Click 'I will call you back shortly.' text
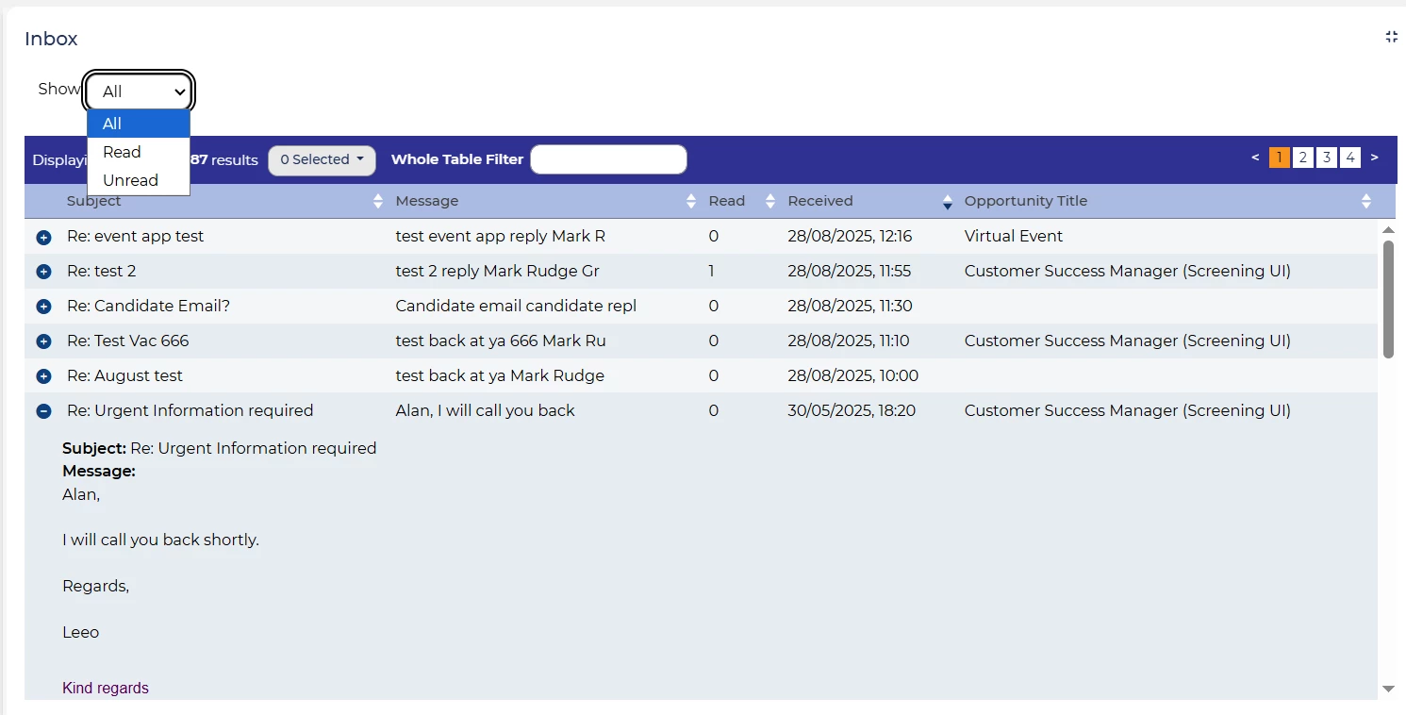 [160, 540]
